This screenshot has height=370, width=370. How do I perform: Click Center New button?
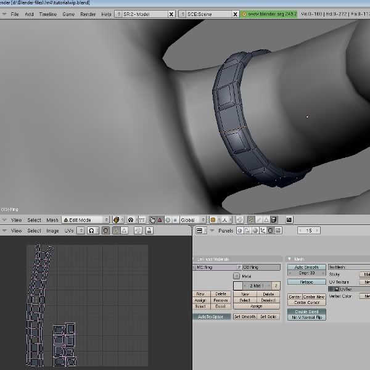(314, 297)
